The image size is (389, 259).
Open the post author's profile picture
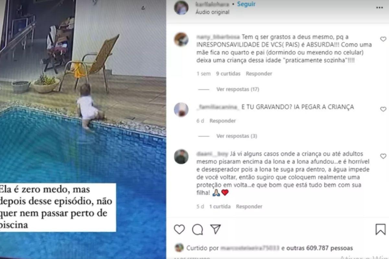[181, 8]
